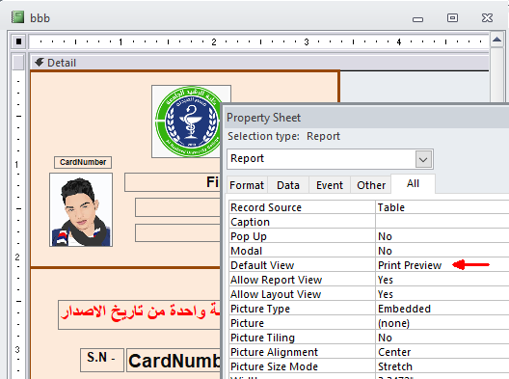Click the empty Caption value field
This screenshot has width=509, height=379.
[x=442, y=222]
